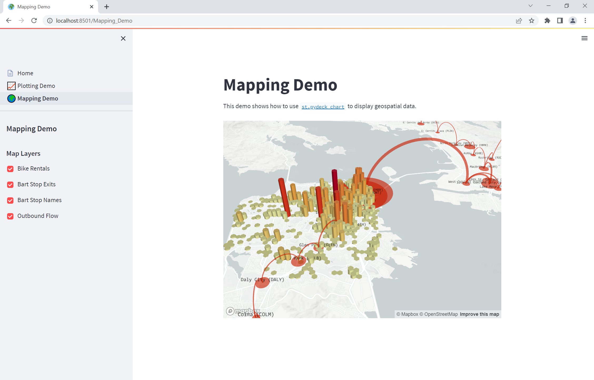594x380 pixels.
Task: Open the Streamlit hamburger main menu
Action: tap(584, 38)
